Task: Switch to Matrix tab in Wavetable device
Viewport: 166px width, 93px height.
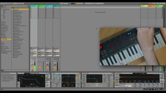Action: click(x=32, y=73)
